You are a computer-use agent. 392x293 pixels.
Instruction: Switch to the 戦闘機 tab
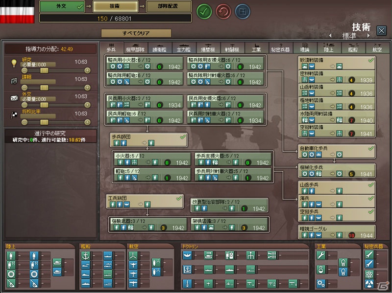click(x=232, y=47)
